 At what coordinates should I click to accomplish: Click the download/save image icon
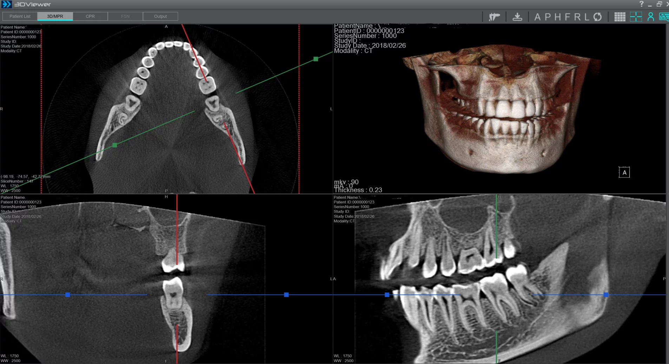(x=517, y=17)
